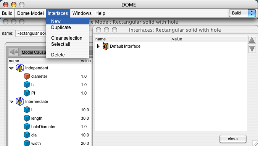Select the red diameter parameter cube icon

27,76
